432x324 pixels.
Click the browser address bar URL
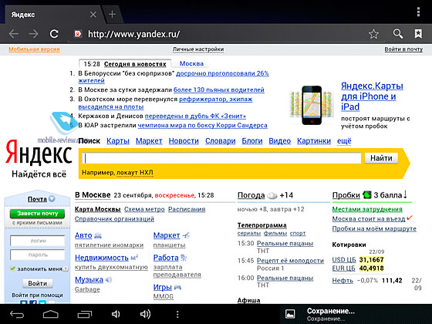(x=134, y=34)
